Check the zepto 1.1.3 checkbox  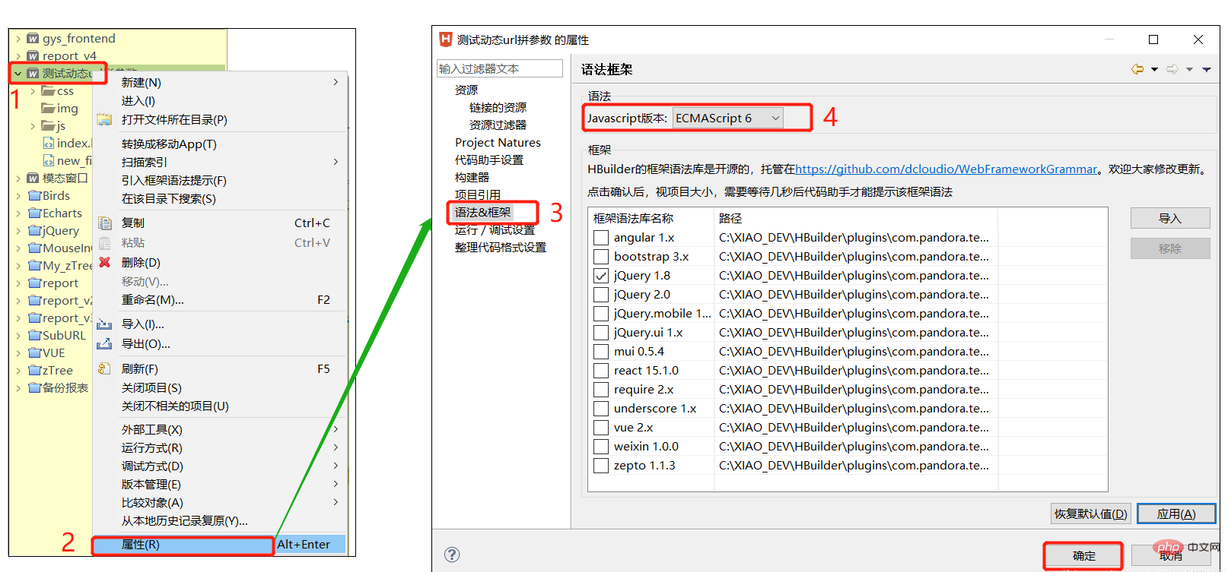[601, 466]
